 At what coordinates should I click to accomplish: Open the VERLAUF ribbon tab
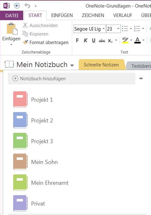coord(123,15)
